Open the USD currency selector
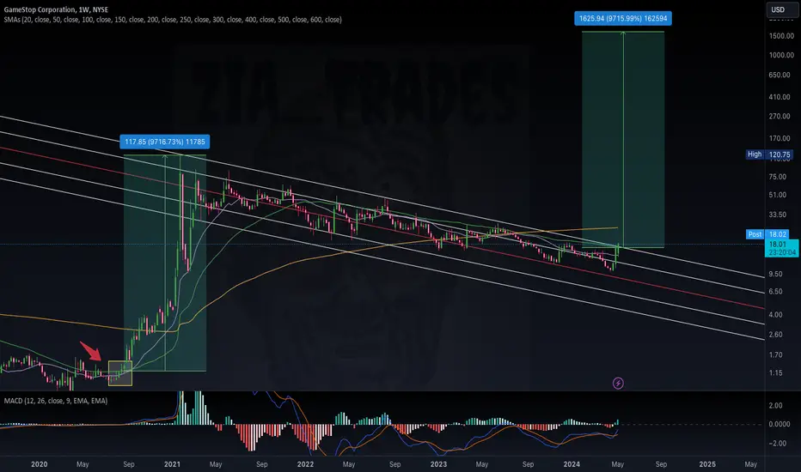Viewport: 801px width, 472px height. (780, 9)
